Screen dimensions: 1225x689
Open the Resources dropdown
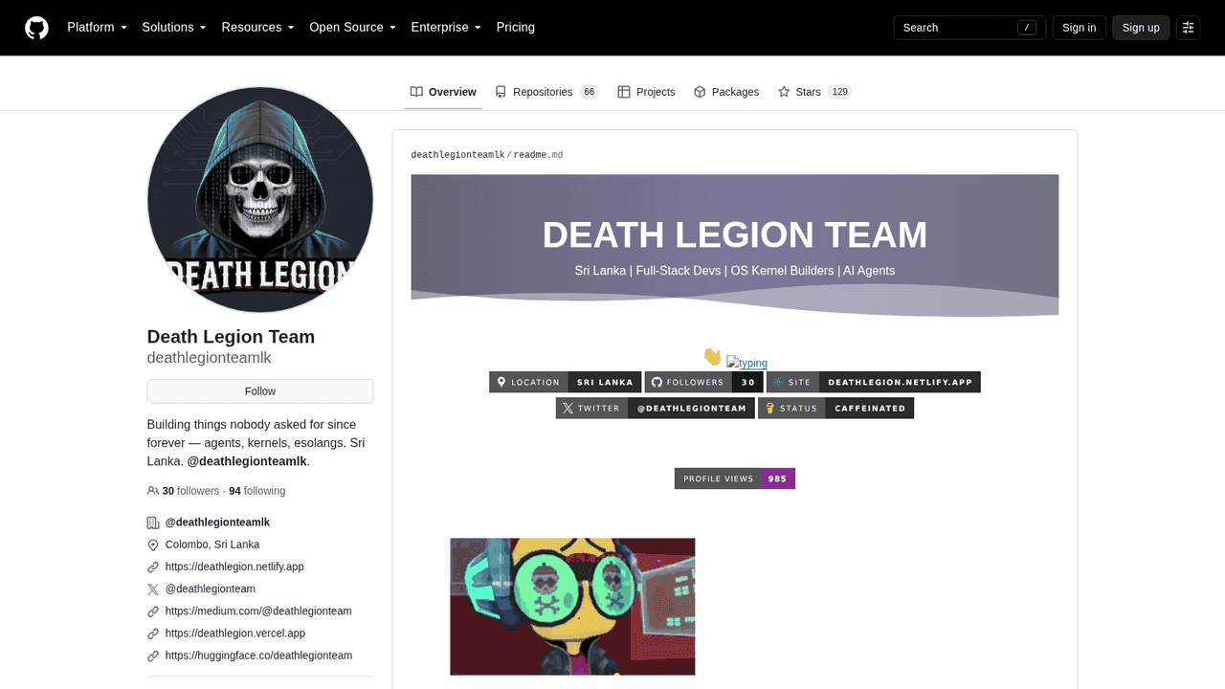point(257,28)
